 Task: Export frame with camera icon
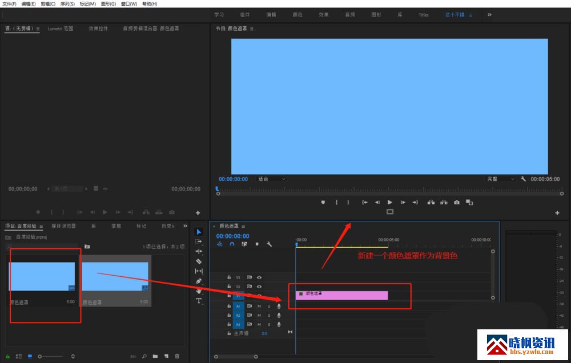point(457,203)
